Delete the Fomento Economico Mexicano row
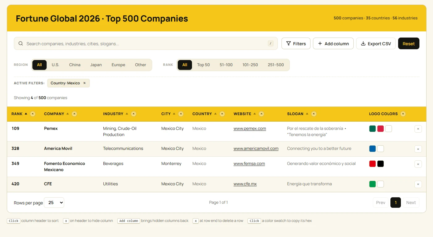The width and height of the screenshot is (433, 237). pyautogui.click(x=418, y=164)
